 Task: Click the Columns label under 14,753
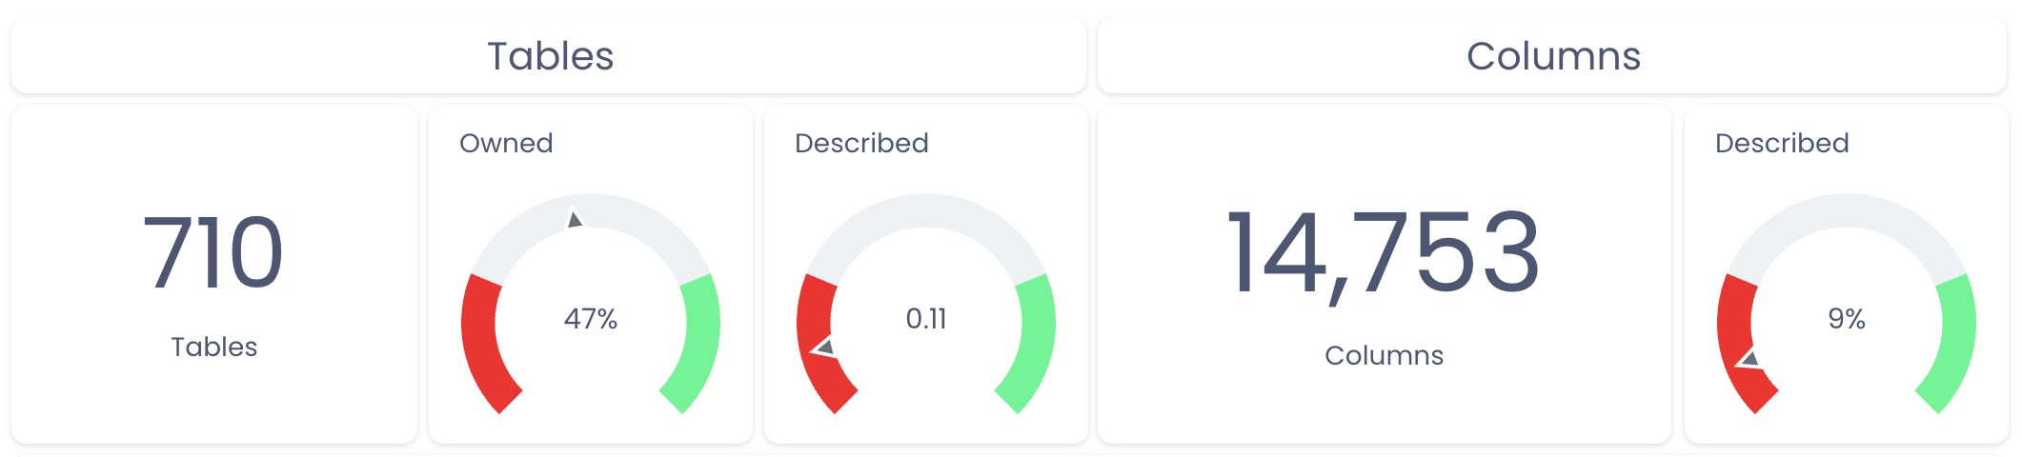(1384, 355)
